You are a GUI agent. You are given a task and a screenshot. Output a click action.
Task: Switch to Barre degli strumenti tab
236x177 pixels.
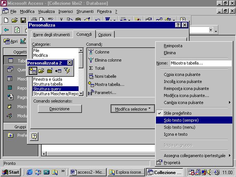coord(52,35)
